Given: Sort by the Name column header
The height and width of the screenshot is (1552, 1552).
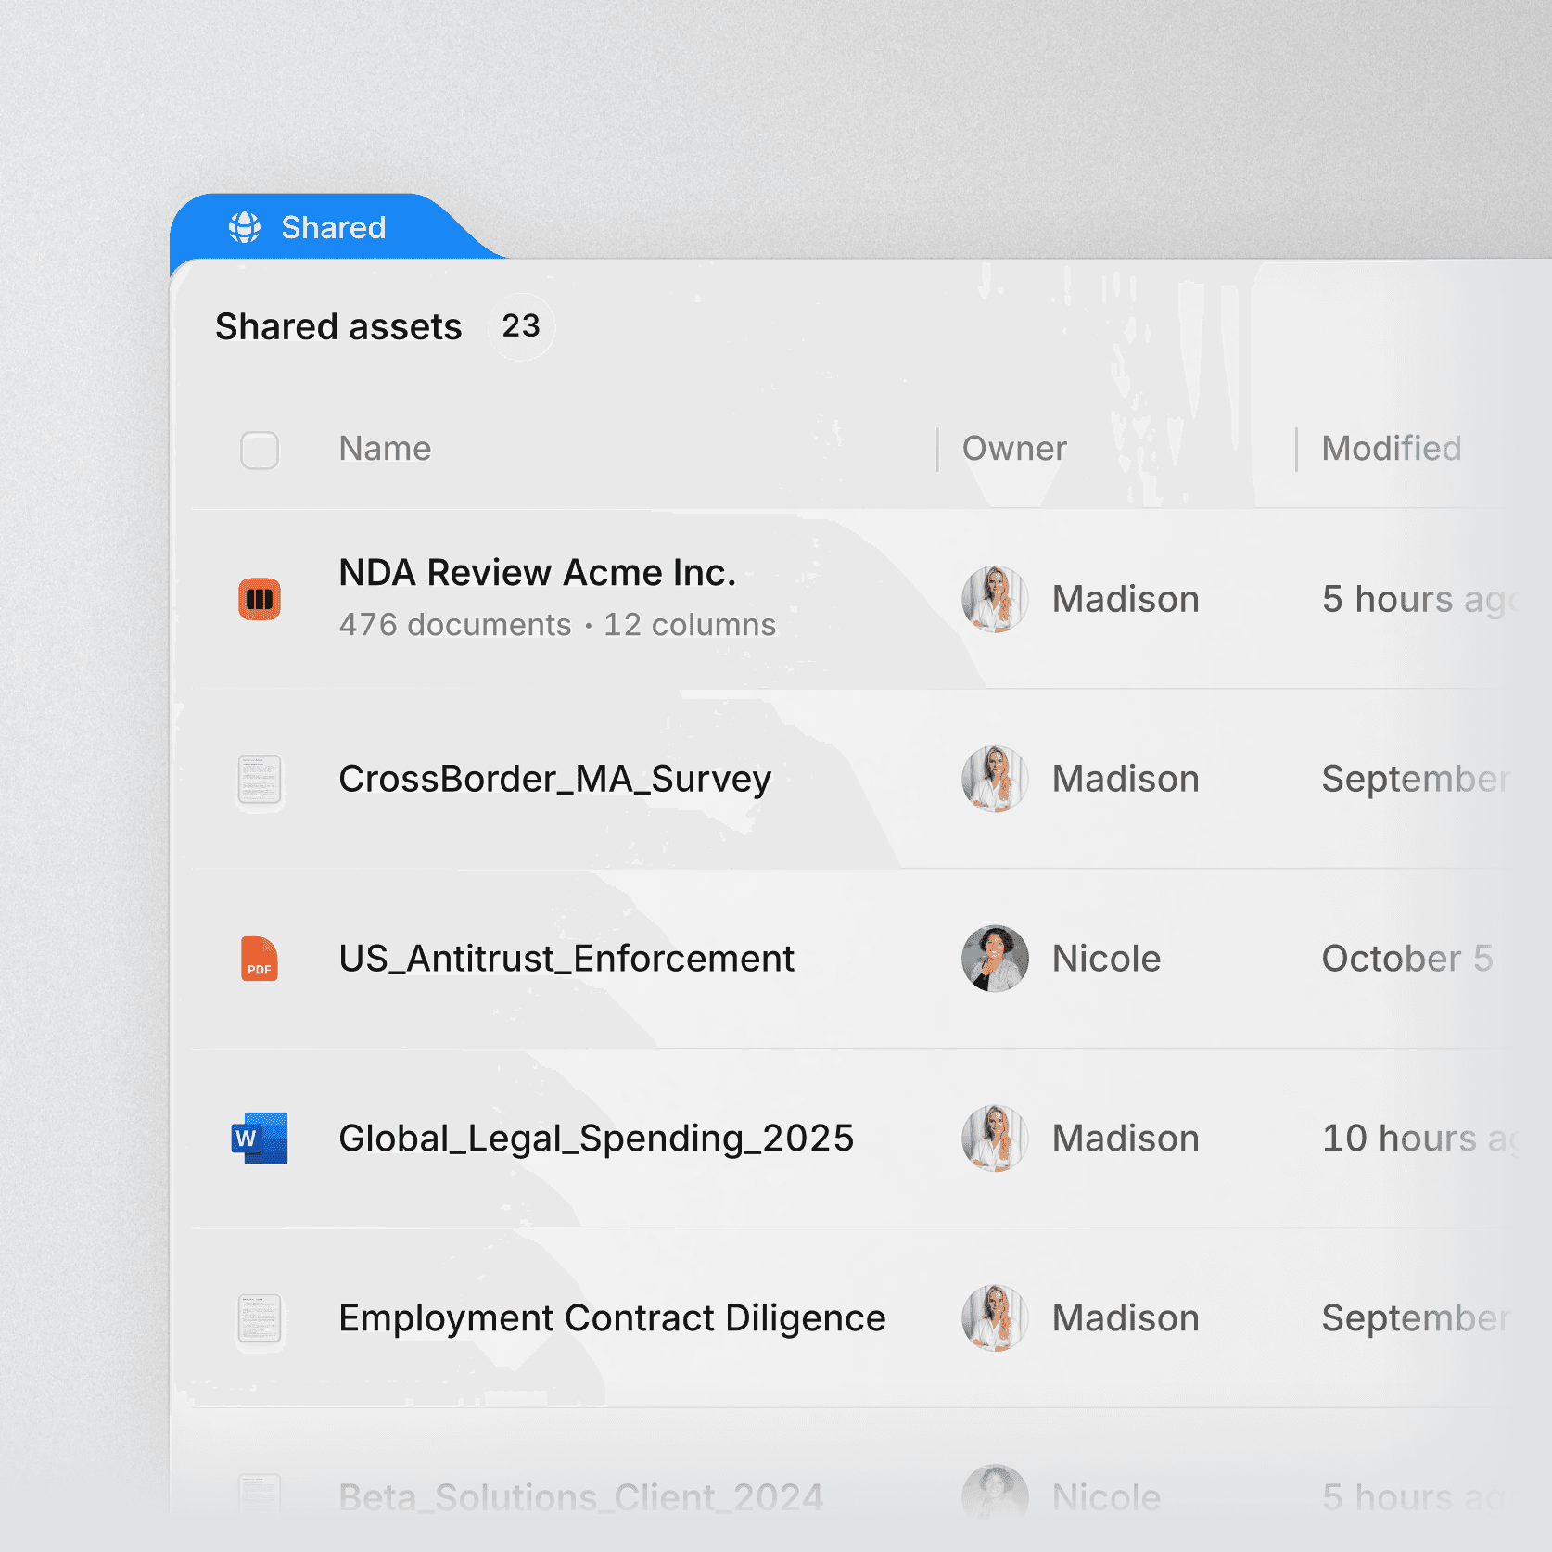Looking at the screenshot, I should pyautogui.click(x=385, y=449).
